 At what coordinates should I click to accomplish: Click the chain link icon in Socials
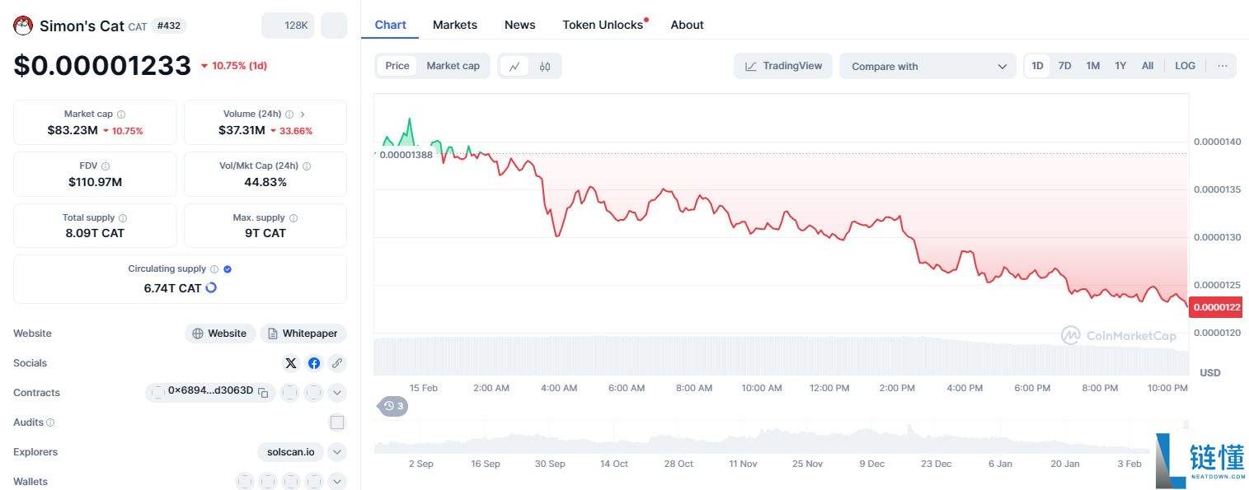[x=336, y=363]
